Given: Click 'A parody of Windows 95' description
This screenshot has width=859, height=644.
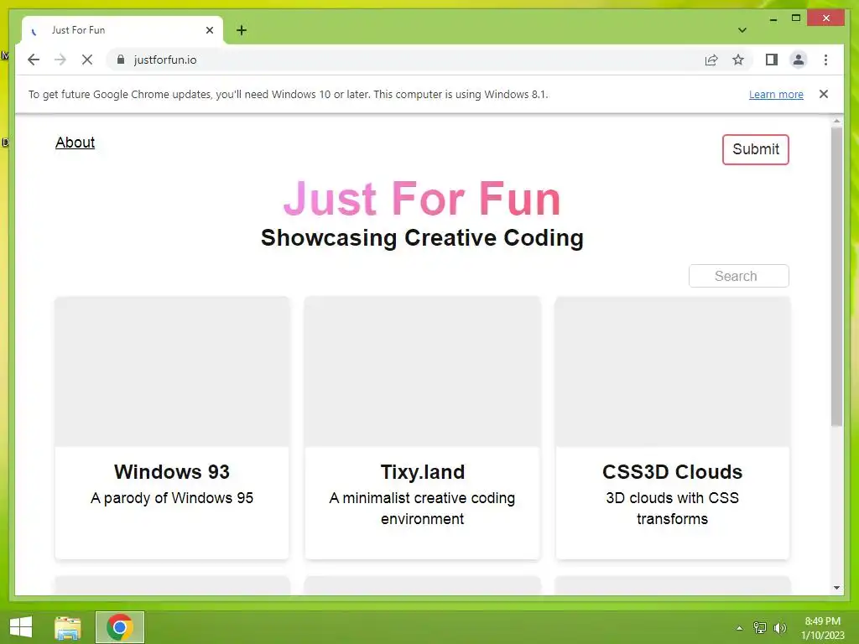Looking at the screenshot, I should (x=172, y=498).
